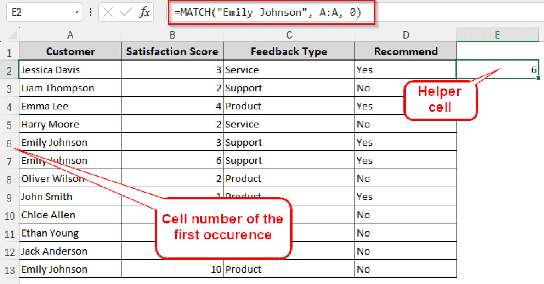Click the Enter checkmark icon on the formula bar
The height and width of the screenshot is (284, 544).
point(126,12)
